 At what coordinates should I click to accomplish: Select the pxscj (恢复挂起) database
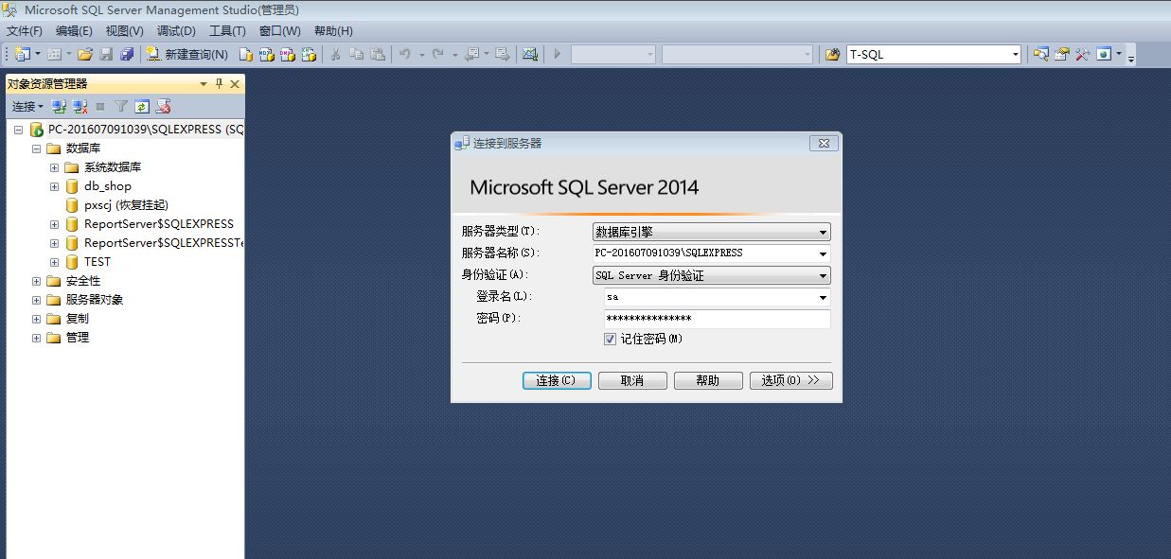[x=126, y=205]
